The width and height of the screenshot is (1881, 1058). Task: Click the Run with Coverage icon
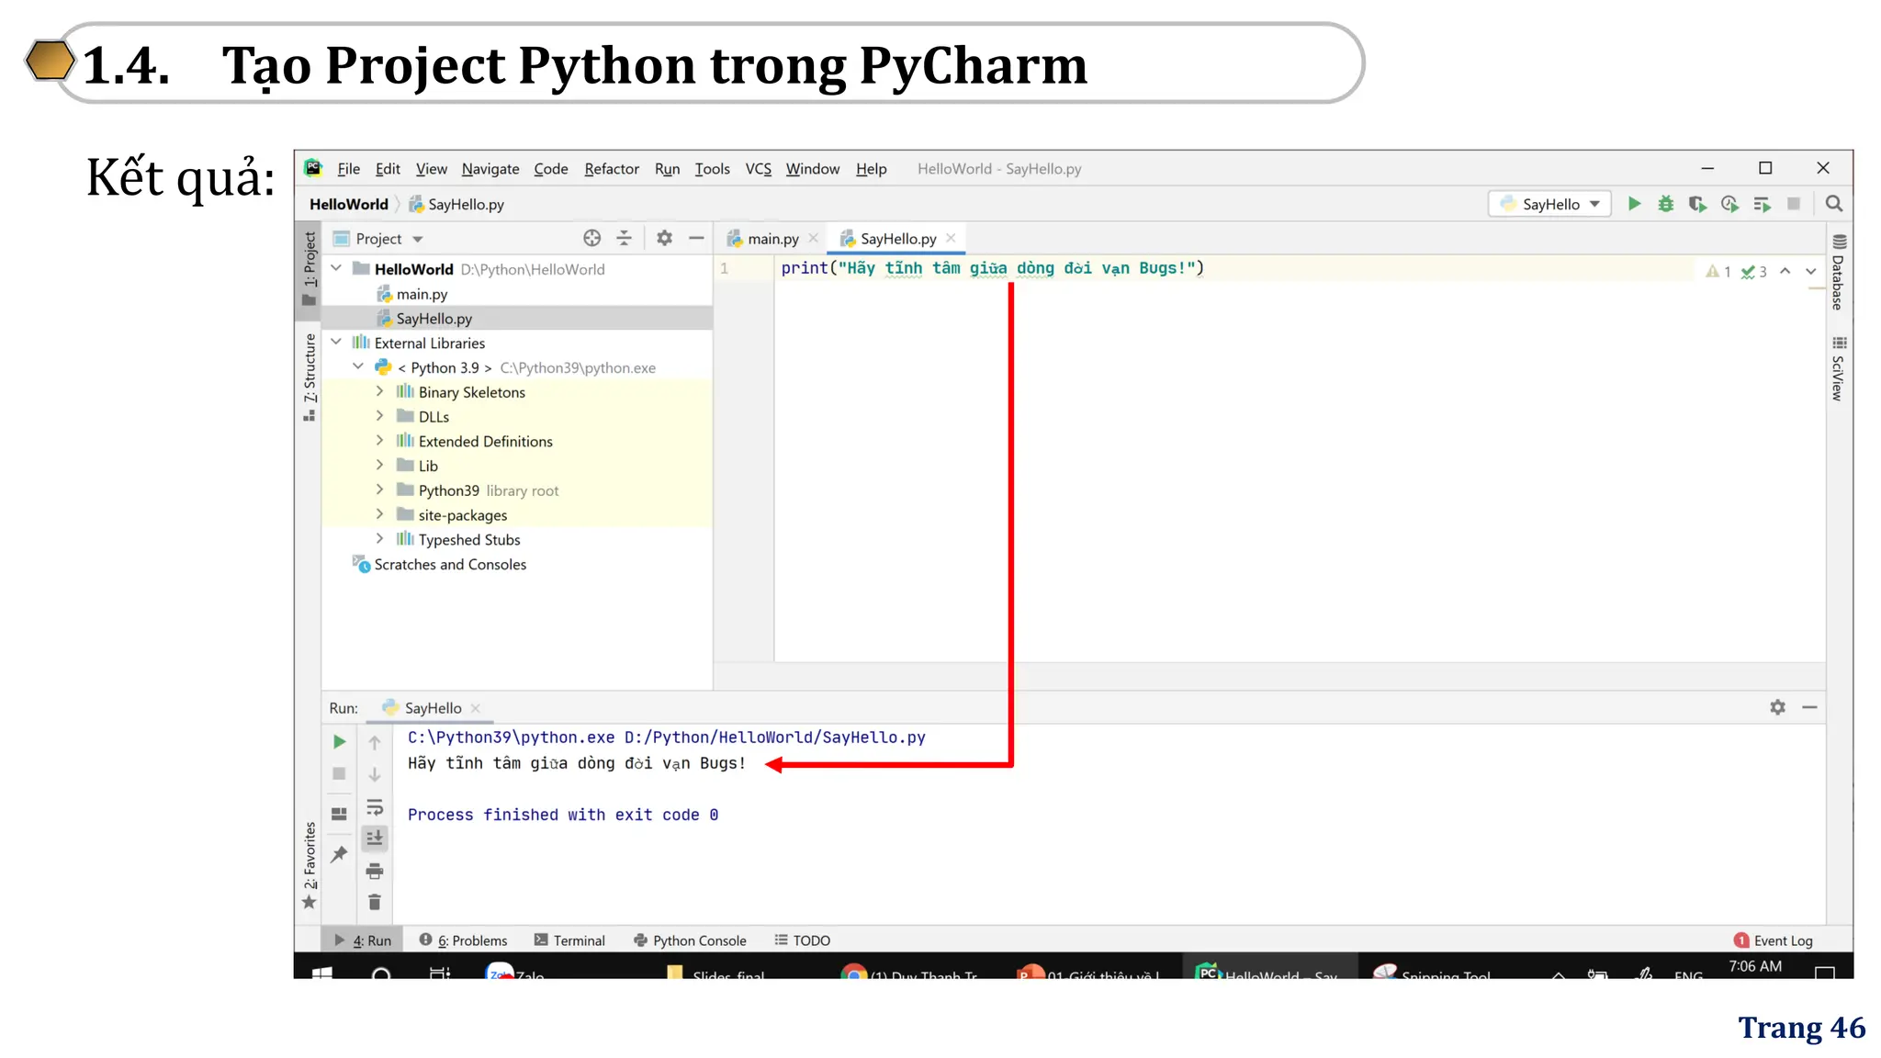pyautogui.click(x=1697, y=204)
